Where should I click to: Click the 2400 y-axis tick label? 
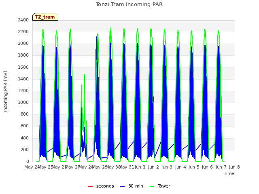tap(23, 20)
